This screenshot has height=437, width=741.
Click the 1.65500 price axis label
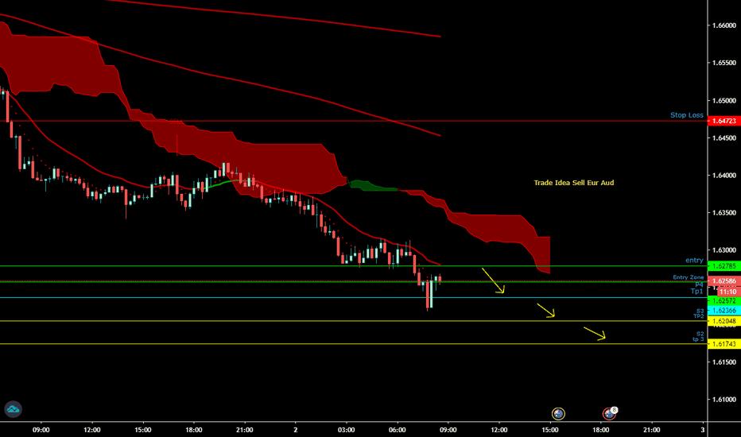[x=724, y=63]
